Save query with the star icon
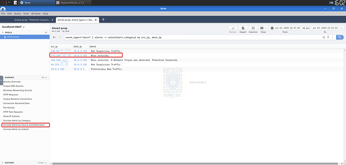This screenshot has height=165, width=346. [324, 37]
